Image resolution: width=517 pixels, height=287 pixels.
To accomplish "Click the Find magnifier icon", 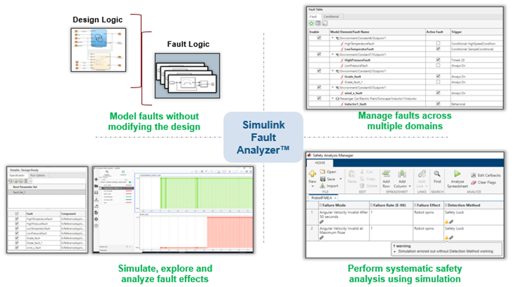I will tap(437, 174).
